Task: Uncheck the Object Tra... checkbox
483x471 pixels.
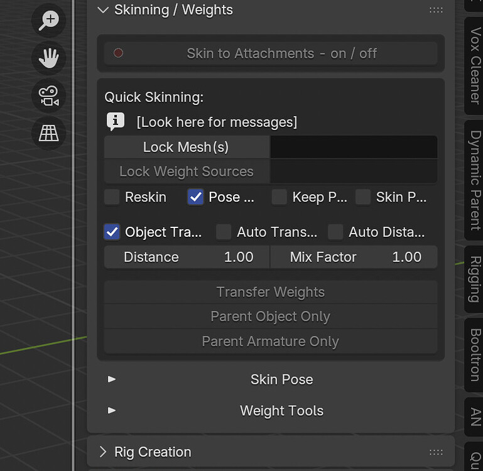Action: pos(112,232)
